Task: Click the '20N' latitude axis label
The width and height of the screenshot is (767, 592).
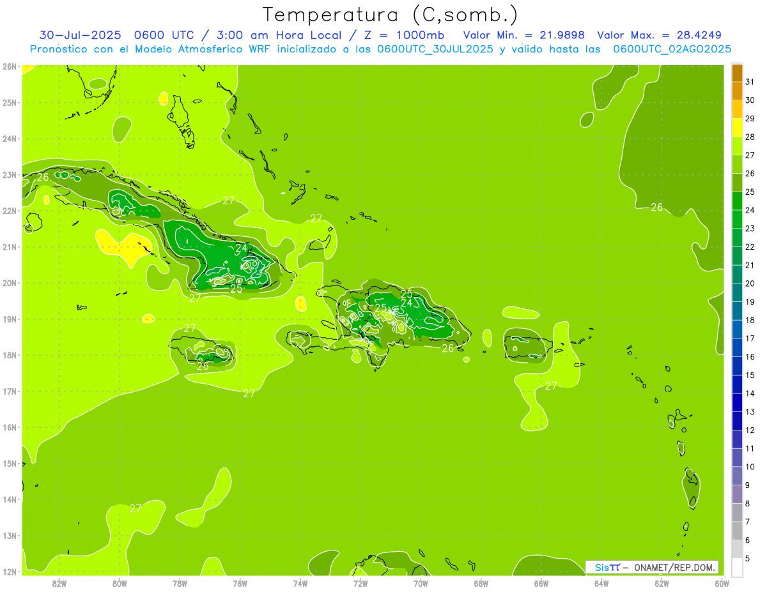Action: click(9, 283)
